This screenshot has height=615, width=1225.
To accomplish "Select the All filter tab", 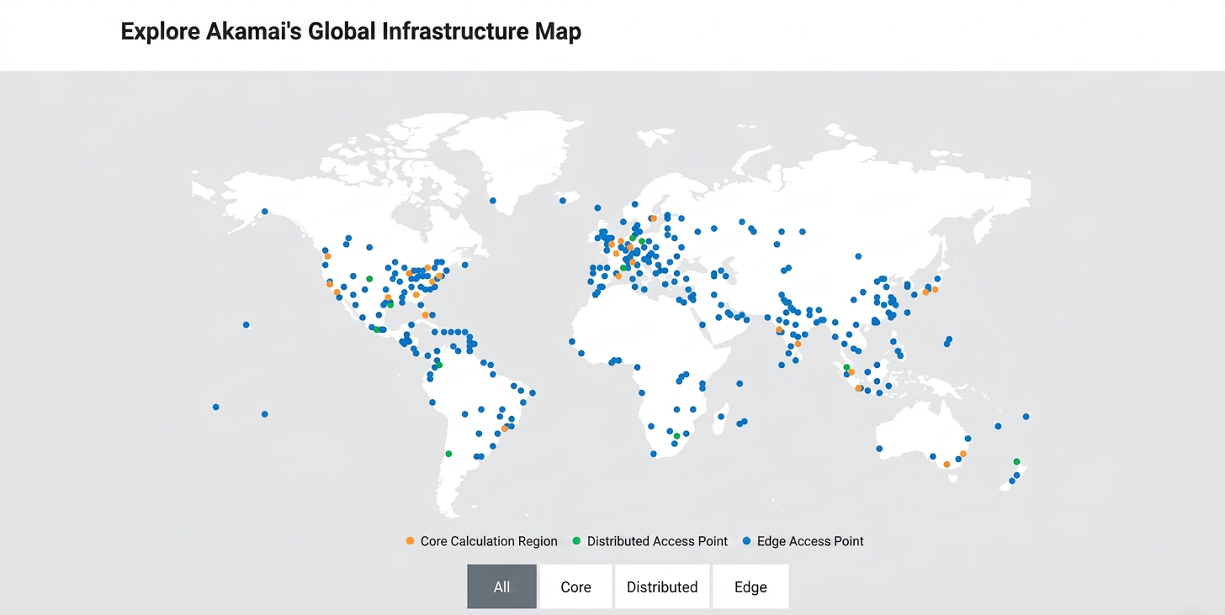I will point(501,586).
